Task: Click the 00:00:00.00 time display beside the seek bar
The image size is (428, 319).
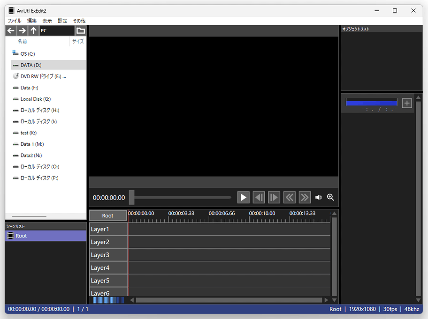Action: pyautogui.click(x=109, y=198)
